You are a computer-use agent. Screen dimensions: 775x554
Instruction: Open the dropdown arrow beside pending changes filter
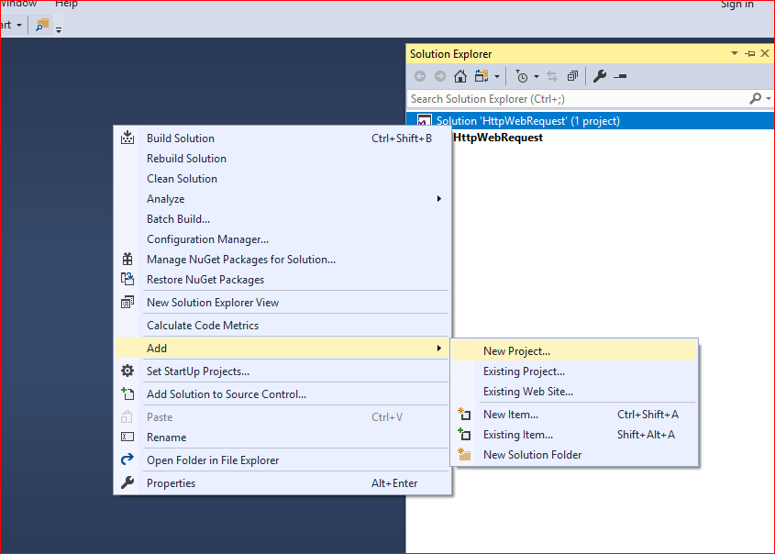point(537,77)
